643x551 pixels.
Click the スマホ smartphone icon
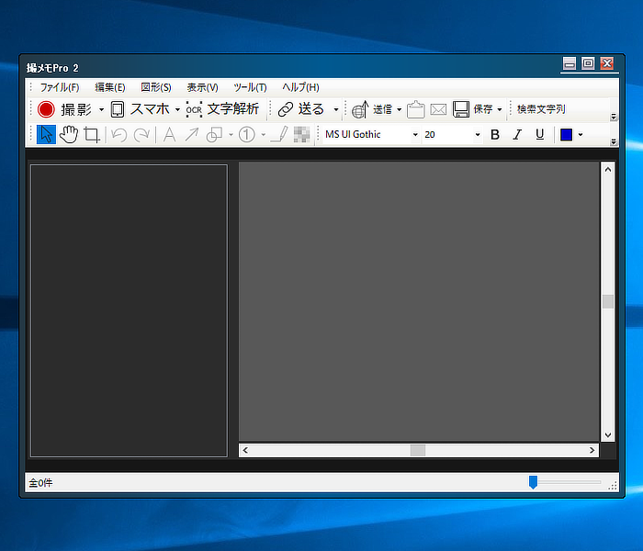(118, 109)
